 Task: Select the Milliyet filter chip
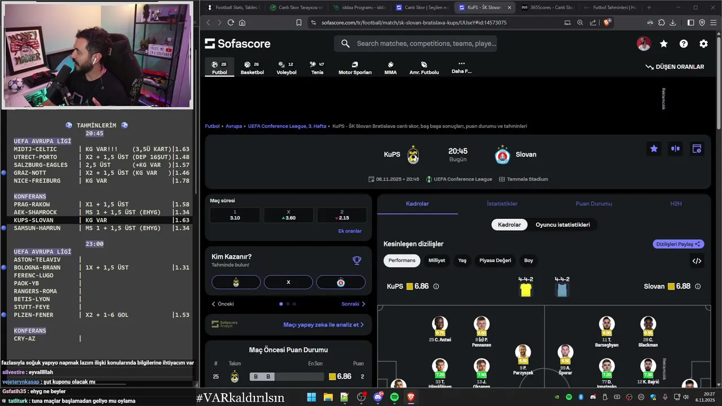coord(437,261)
